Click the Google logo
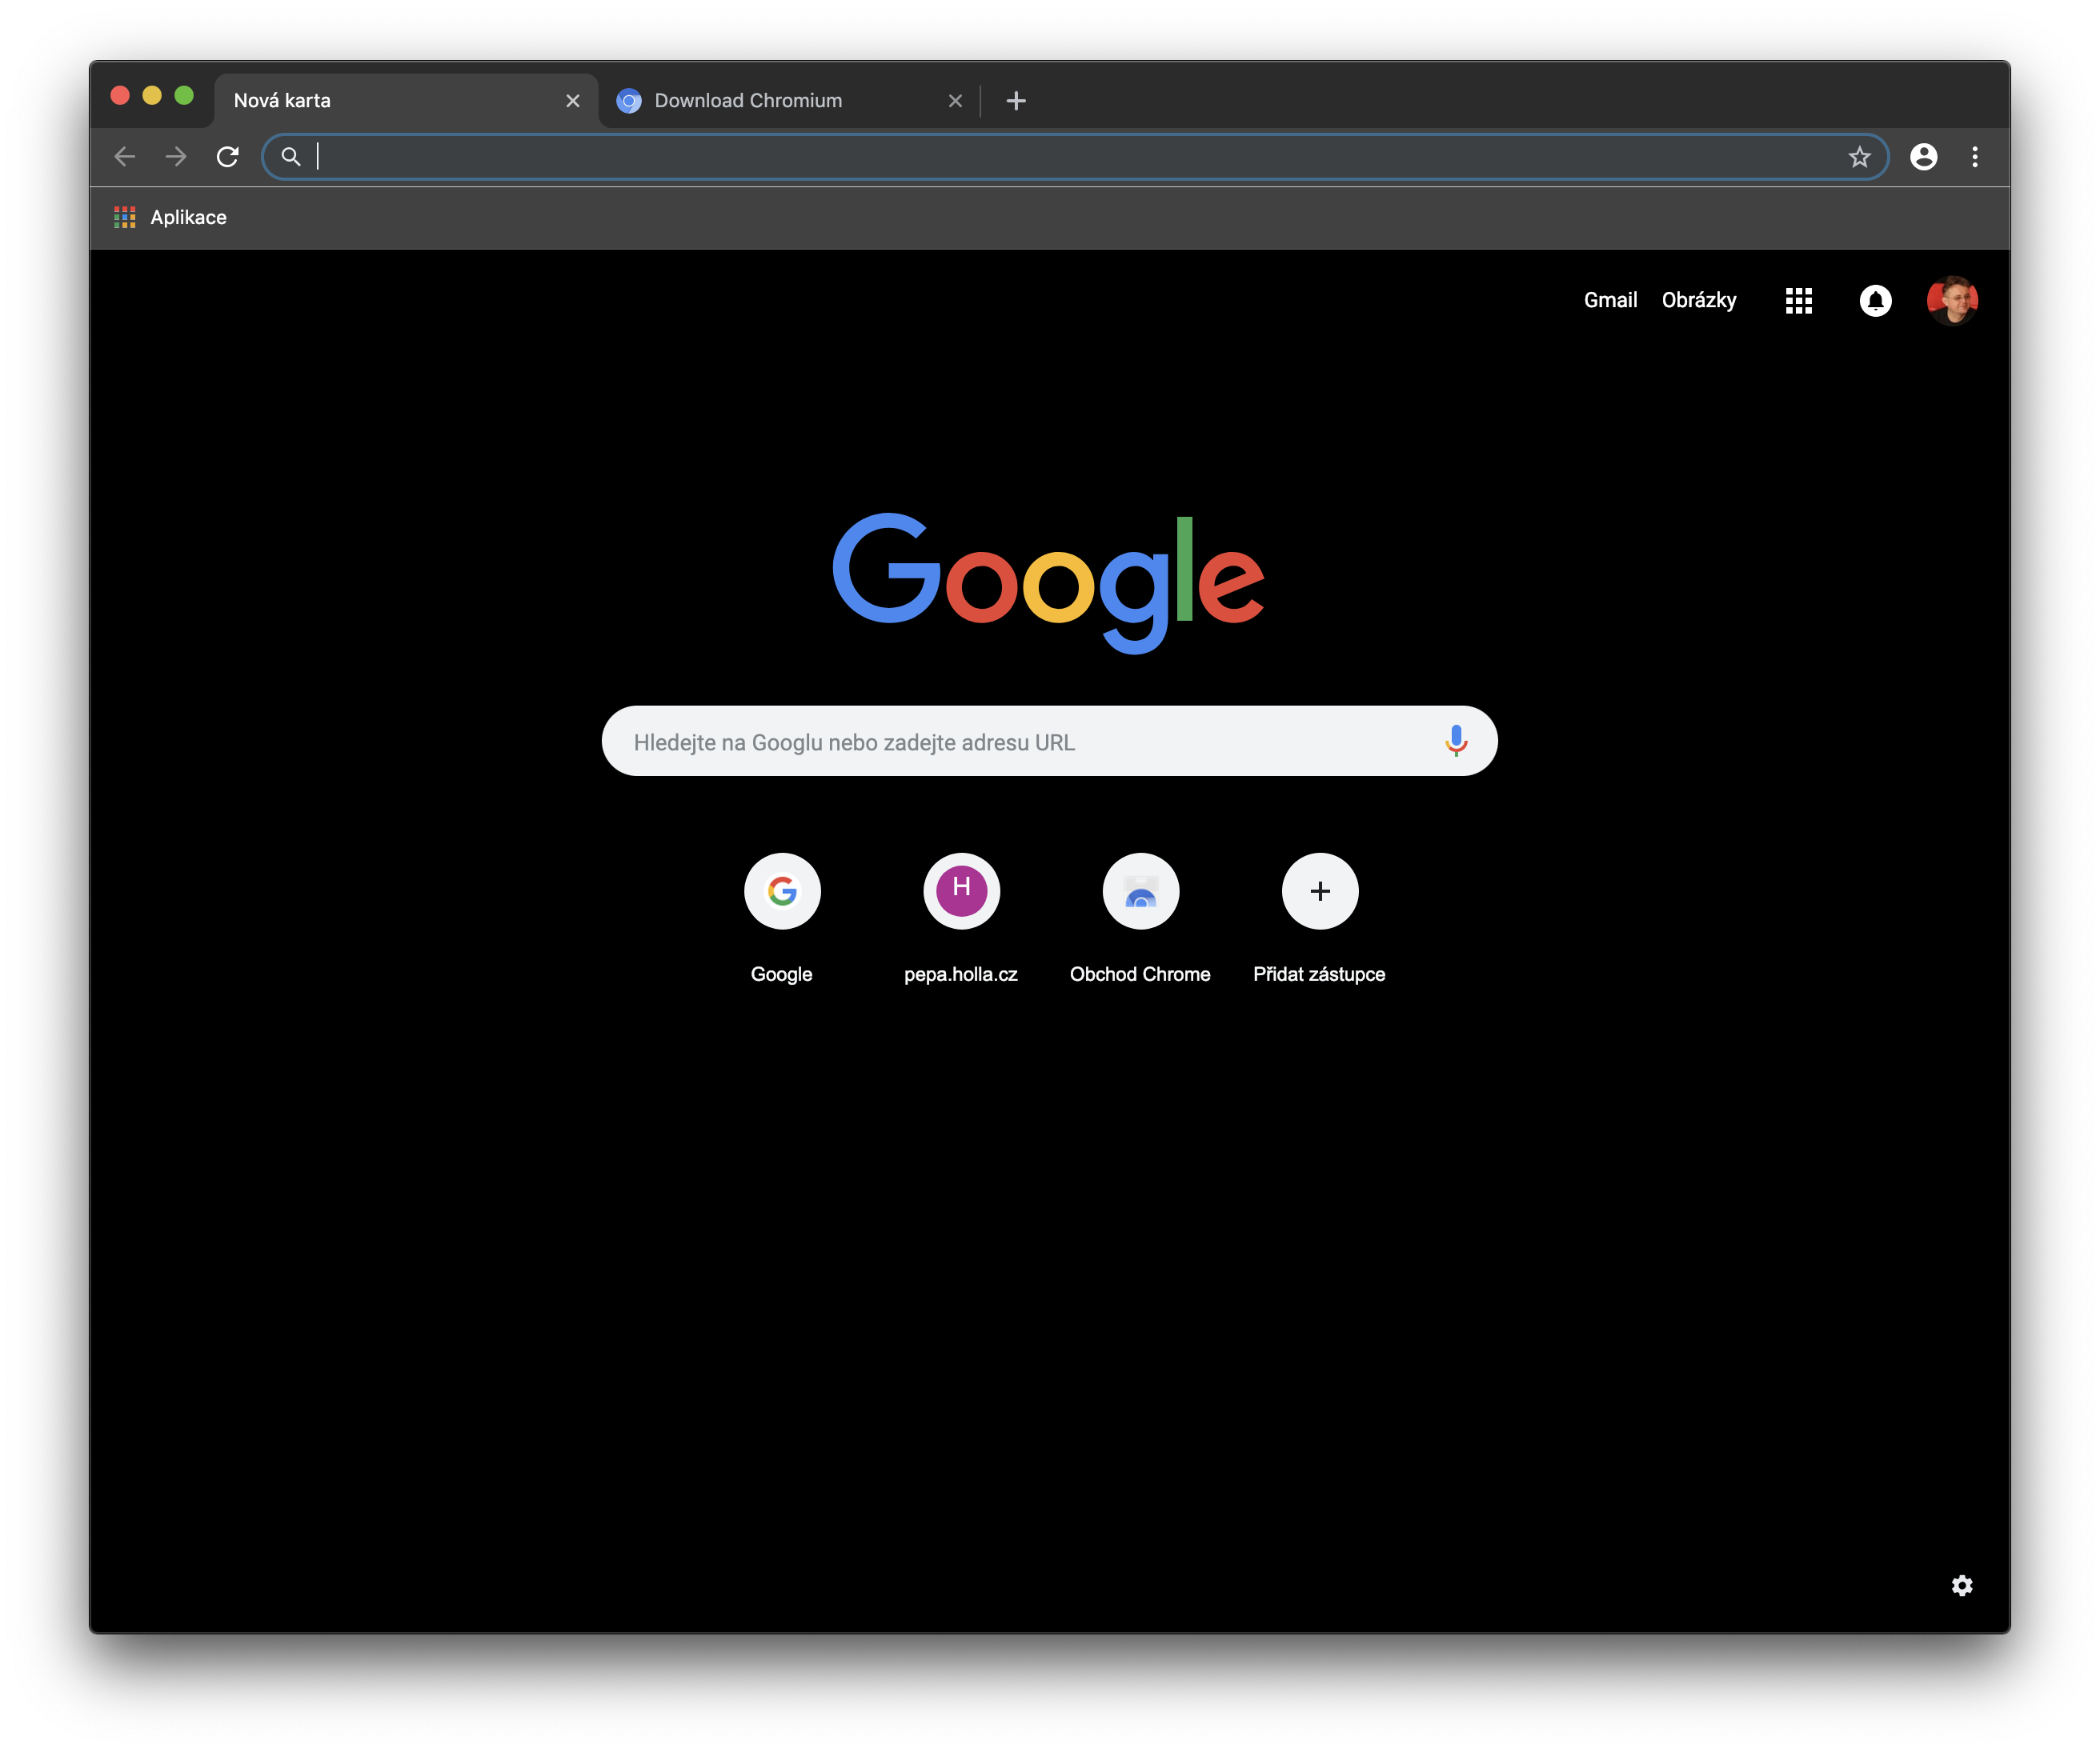2100x1752 pixels. click(x=1049, y=584)
